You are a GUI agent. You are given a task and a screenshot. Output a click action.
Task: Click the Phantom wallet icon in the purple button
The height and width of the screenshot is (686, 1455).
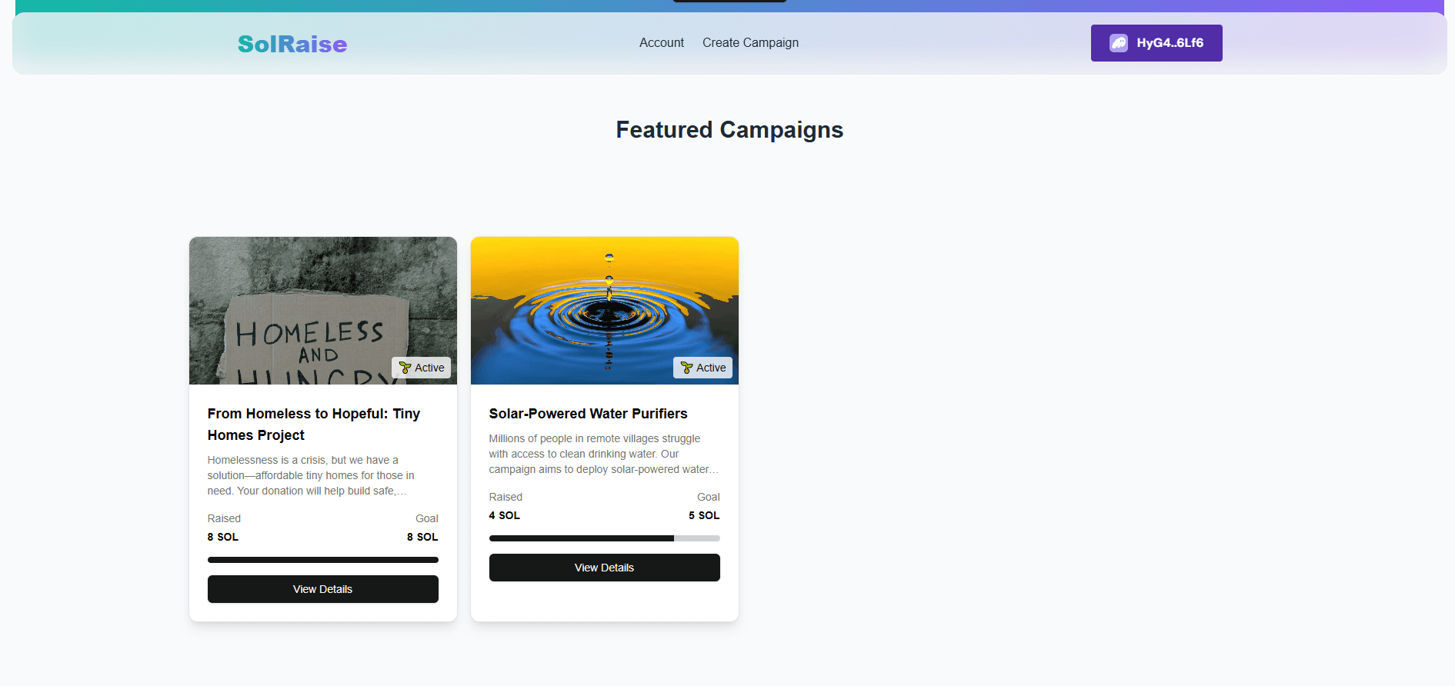[x=1118, y=43]
